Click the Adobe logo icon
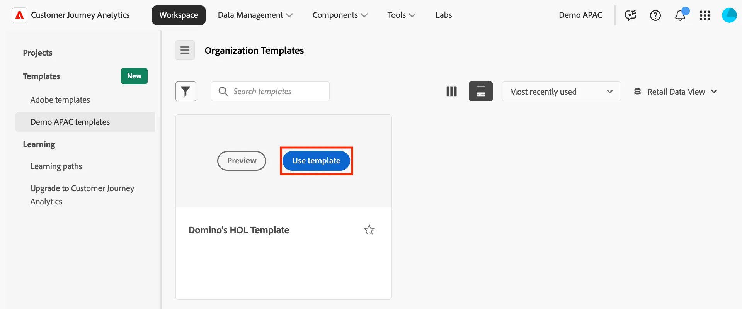The image size is (742, 309). coord(19,15)
